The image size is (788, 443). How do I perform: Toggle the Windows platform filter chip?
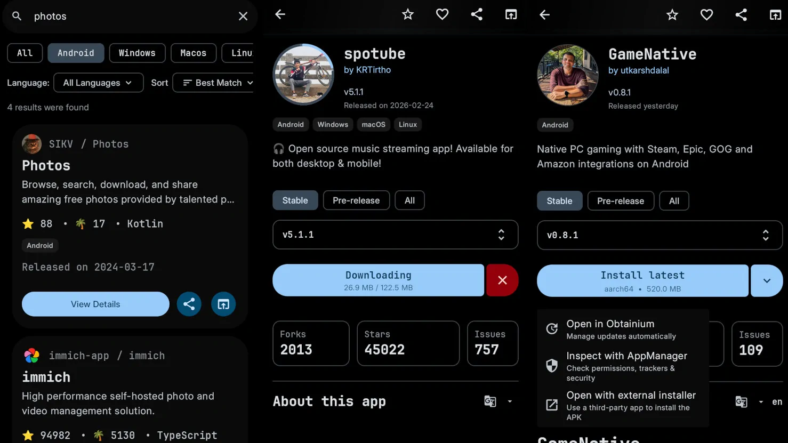tap(137, 53)
